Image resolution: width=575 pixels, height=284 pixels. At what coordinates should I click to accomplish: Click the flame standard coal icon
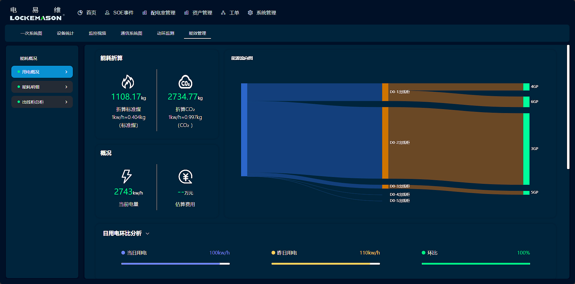(128, 82)
